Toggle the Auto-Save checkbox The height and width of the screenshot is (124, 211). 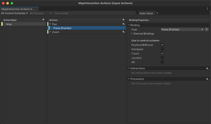137,13
